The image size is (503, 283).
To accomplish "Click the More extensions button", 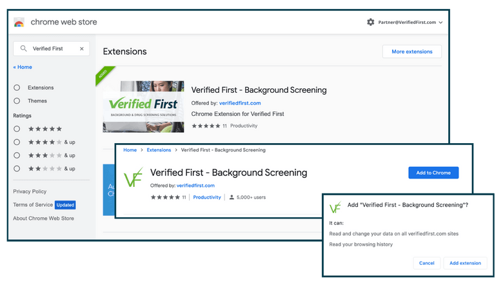I will point(412,52).
